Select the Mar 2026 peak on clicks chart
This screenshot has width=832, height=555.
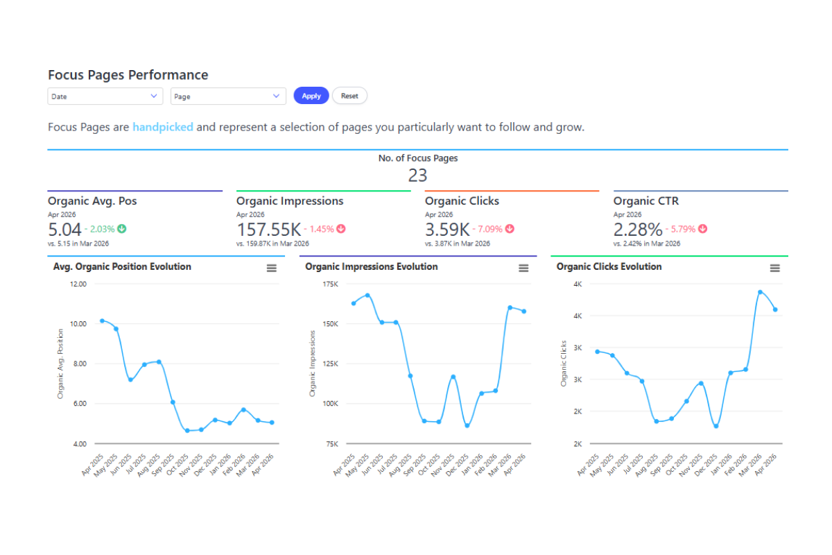point(761,292)
